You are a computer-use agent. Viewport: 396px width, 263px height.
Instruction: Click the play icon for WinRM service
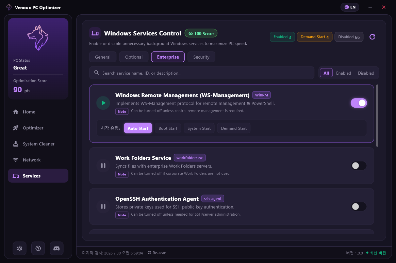(103, 103)
